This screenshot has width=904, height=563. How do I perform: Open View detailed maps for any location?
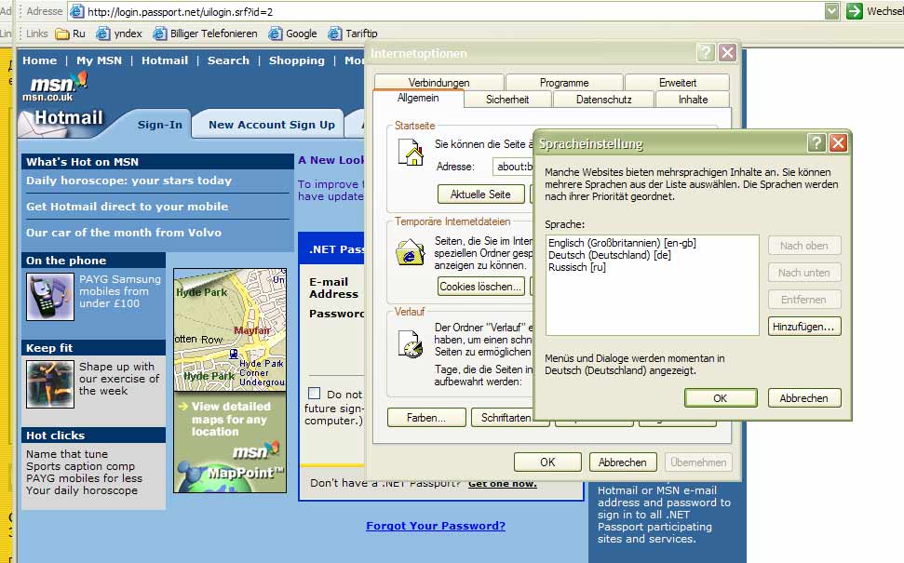pyautogui.click(x=231, y=419)
